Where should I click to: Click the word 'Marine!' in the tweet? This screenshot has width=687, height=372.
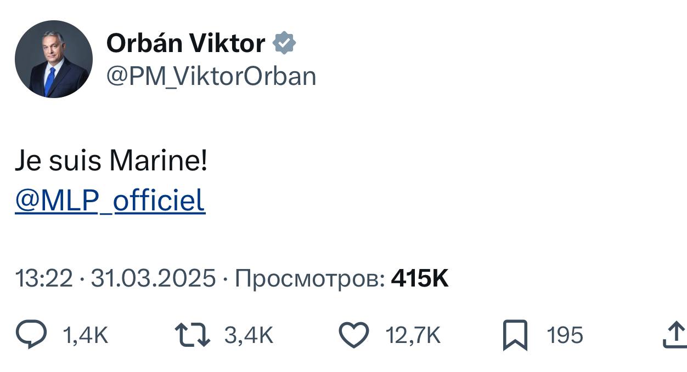(159, 162)
